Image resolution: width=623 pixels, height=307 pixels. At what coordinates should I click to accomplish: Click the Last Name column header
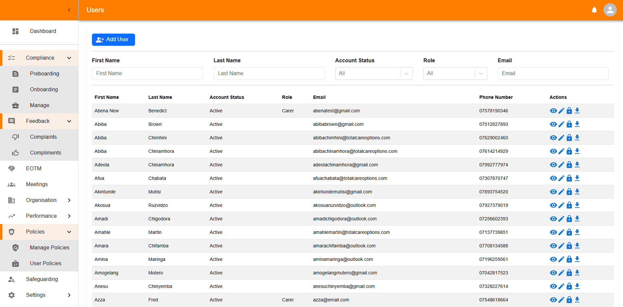pyautogui.click(x=160, y=97)
